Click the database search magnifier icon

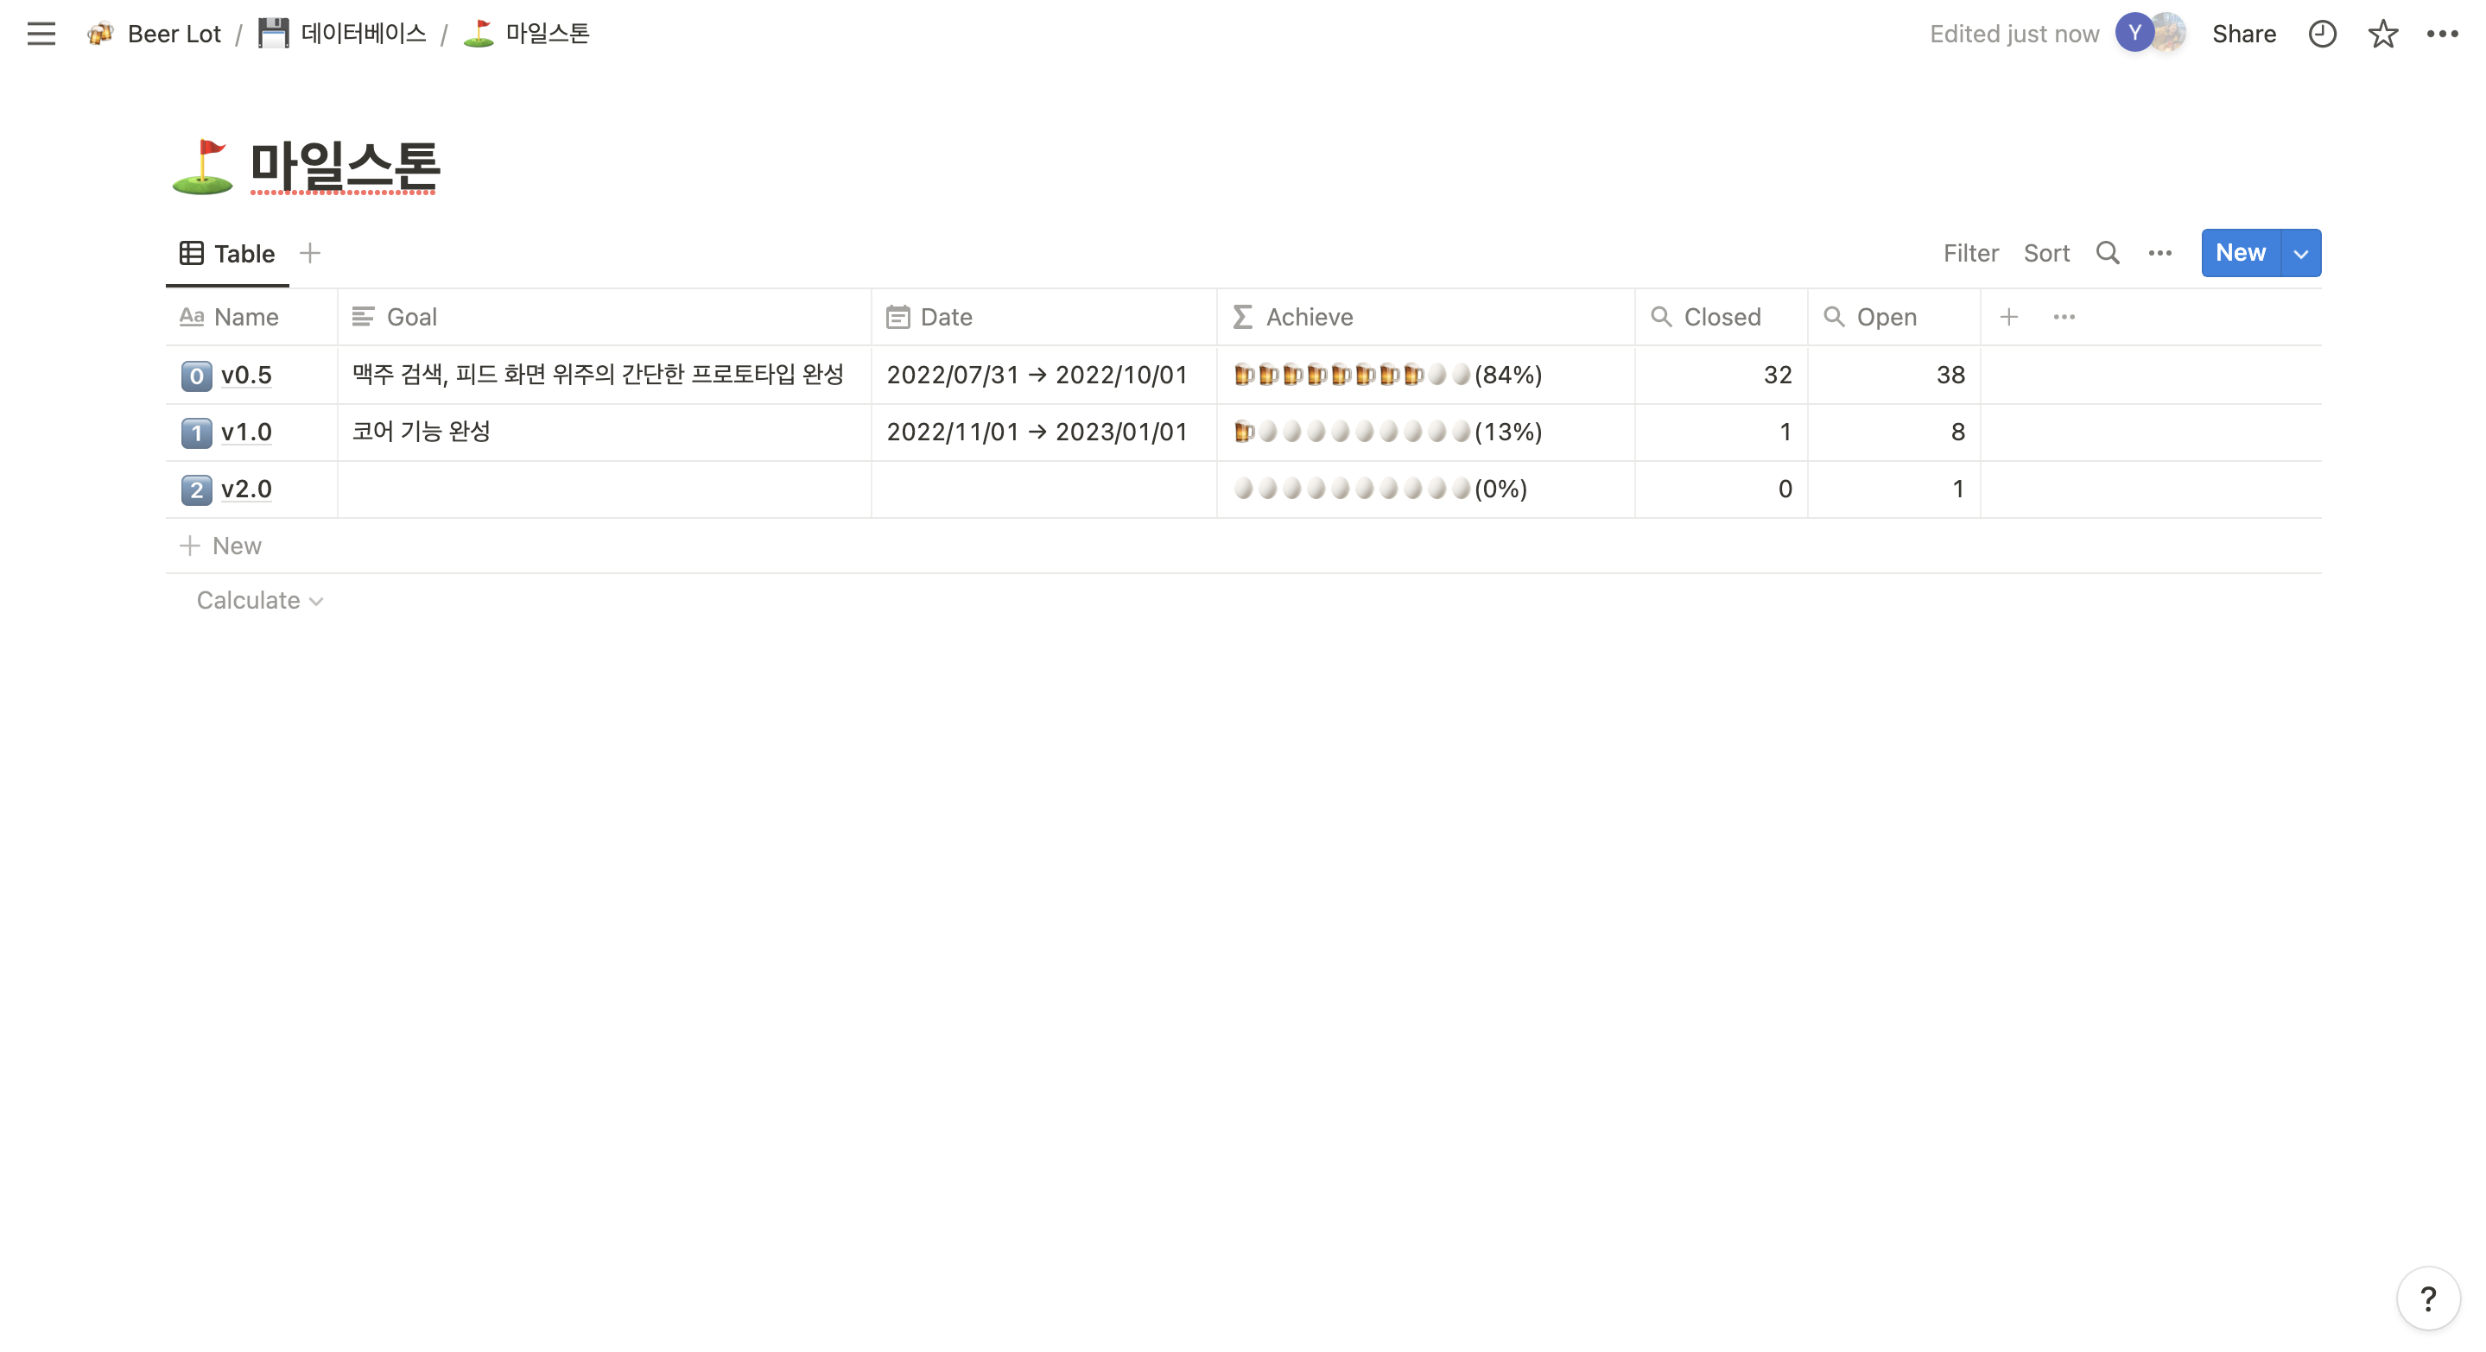(2107, 253)
